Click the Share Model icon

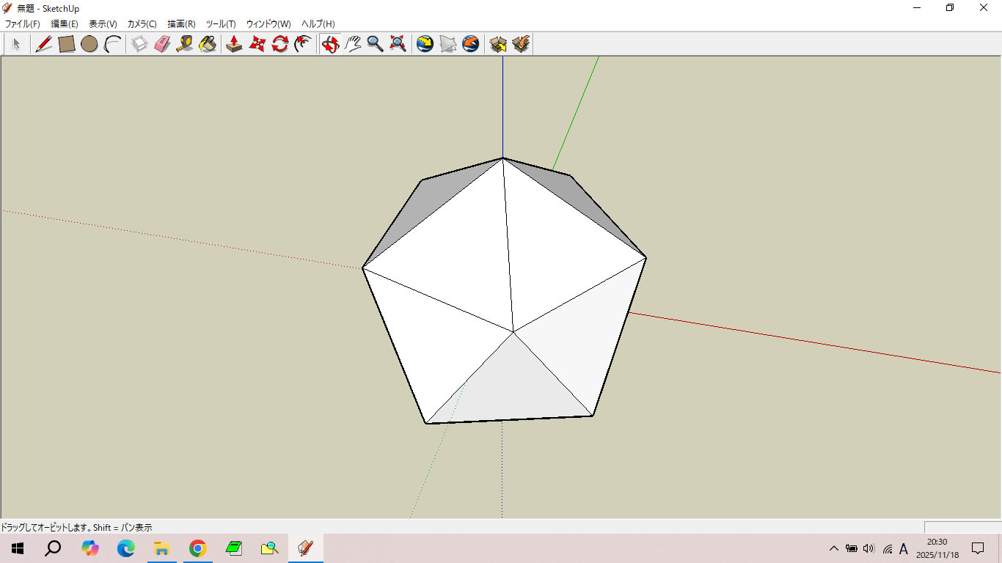521,44
